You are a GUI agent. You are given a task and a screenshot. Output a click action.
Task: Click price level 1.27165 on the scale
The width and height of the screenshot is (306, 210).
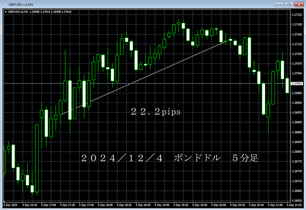[x=297, y=34]
